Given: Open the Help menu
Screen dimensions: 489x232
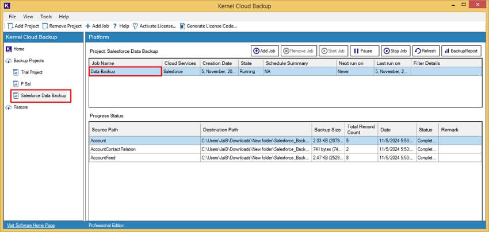Looking at the screenshot, I should [x=64, y=17].
